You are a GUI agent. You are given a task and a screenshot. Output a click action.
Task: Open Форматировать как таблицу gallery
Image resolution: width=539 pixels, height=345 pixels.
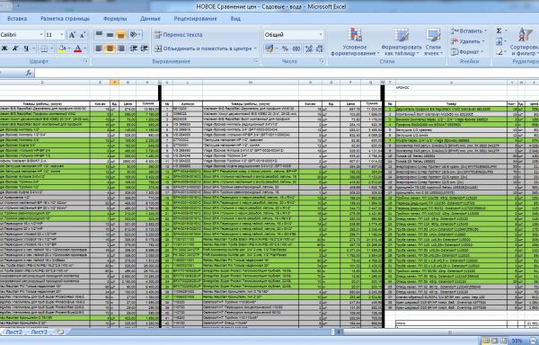pos(402,42)
